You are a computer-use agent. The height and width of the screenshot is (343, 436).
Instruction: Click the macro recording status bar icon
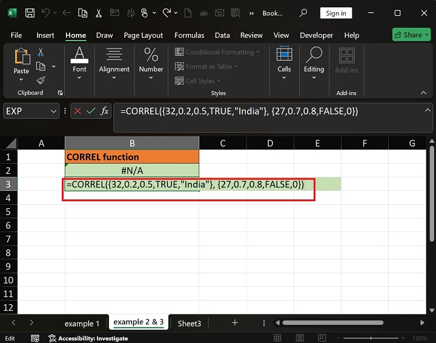[x=35, y=338]
